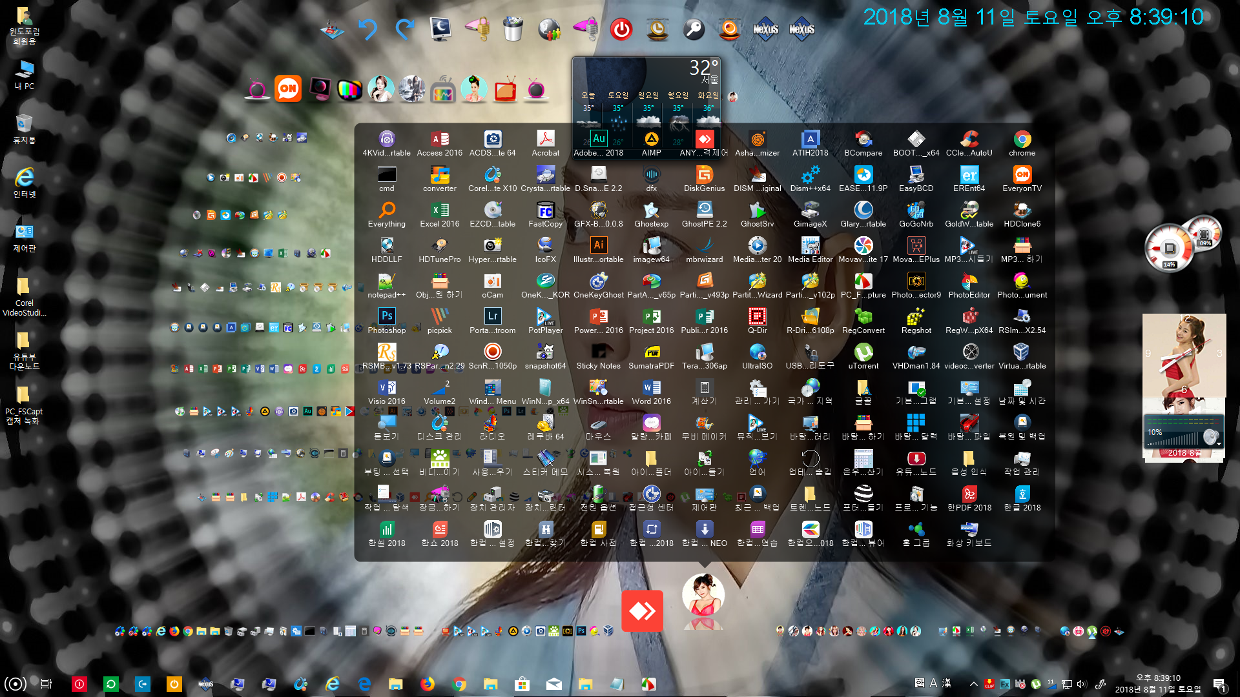Open the GimageX shortcut
The height and width of the screenshot is (697, 1240).
(x=811, y=214)
